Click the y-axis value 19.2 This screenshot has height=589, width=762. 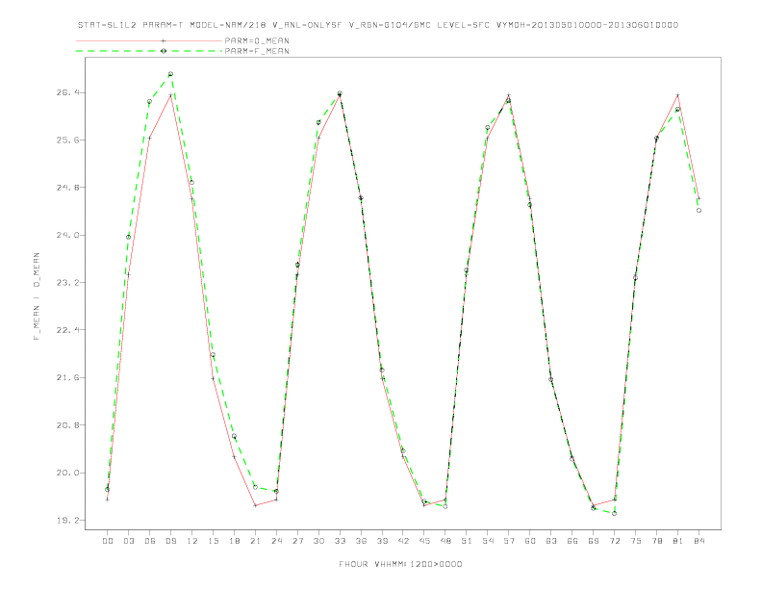click(67, 521)
